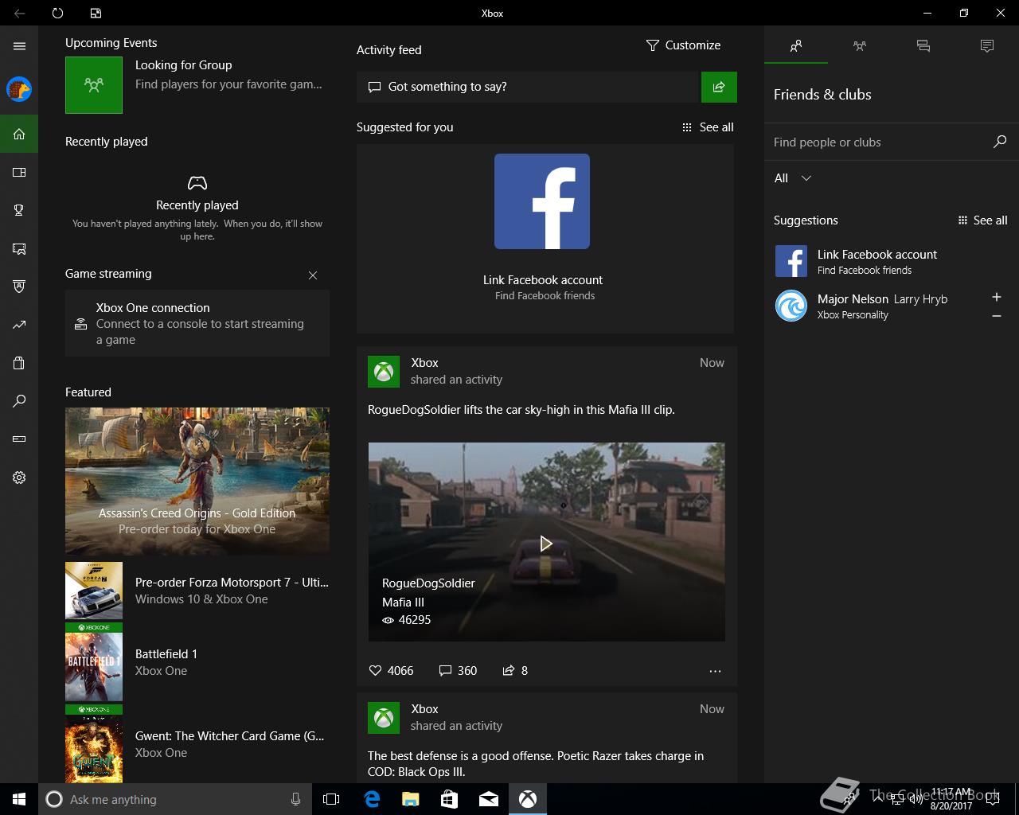The height and width of the screenshot is (815, 1019).
Task: Open Settings gear in sidebar
Action: point(19,478)
